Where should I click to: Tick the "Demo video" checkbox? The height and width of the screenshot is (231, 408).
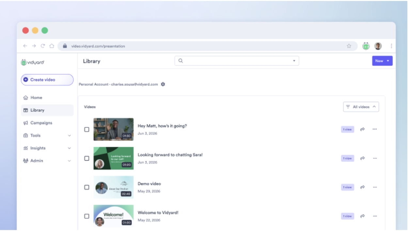[x=87, y=187]
